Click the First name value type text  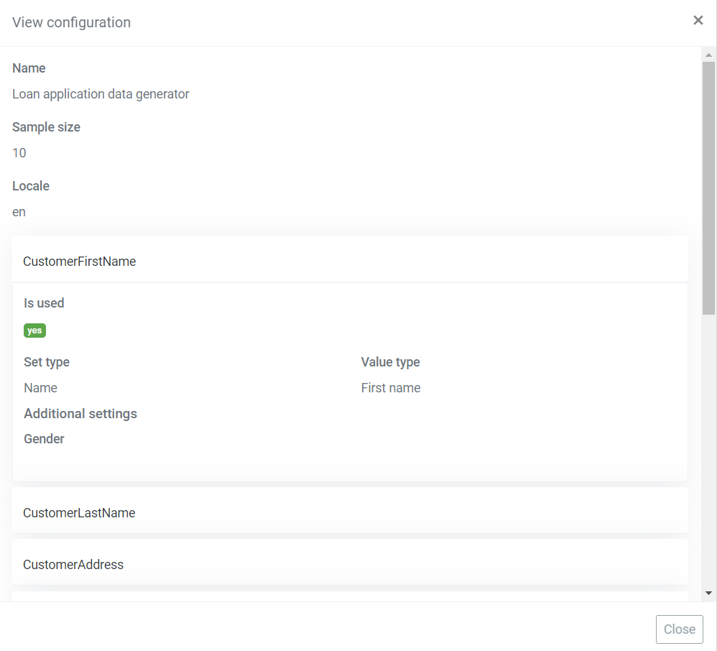pos(391,388)
